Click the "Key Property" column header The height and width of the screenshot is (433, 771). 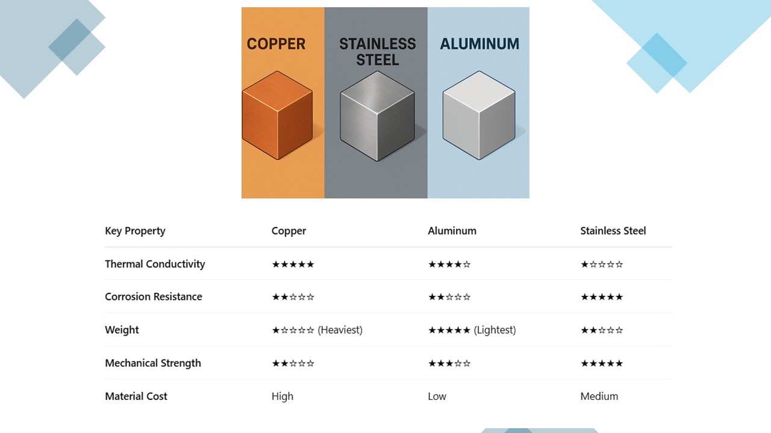click(x=135, y=231)
